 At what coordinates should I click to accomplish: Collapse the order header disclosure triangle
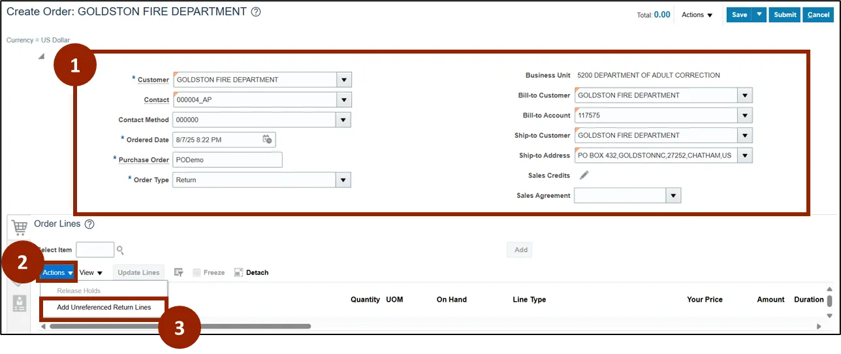click(x=41, y=56)
